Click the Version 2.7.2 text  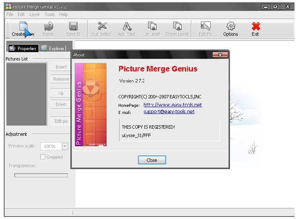pos(132,81)
